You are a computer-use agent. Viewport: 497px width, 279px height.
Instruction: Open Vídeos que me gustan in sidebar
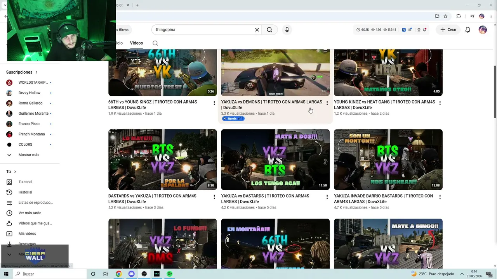(30, 223)
